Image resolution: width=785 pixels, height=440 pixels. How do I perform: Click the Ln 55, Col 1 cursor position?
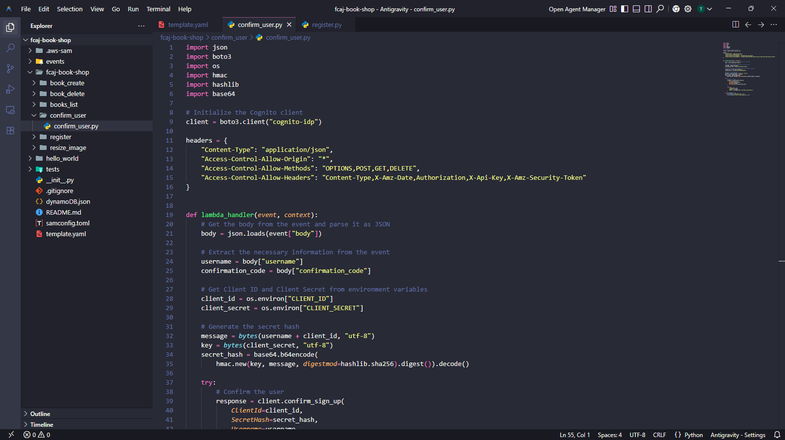(575, 435)
